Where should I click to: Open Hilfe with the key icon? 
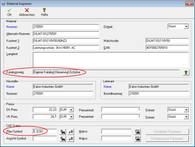point(44,12)
